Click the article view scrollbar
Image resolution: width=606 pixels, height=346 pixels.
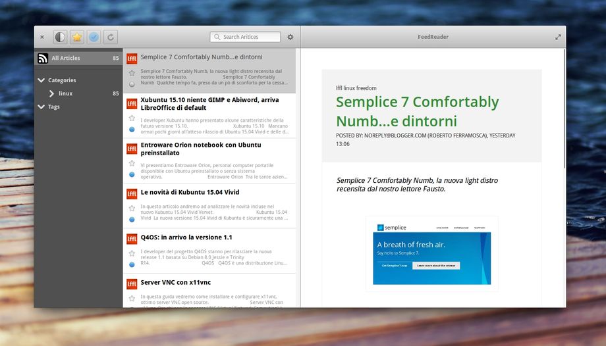pyautogui.click(x=565, y=108)
